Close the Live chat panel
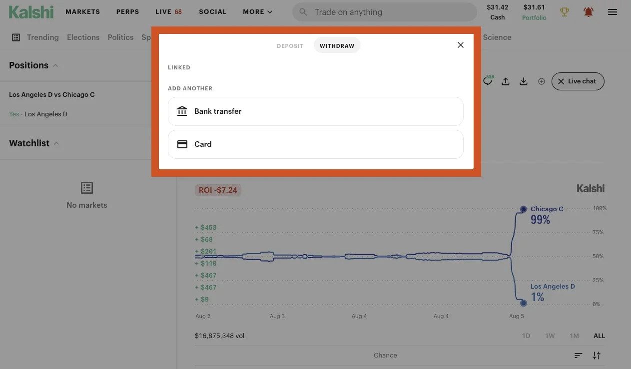The width and height of the screenshot is (631, 369). click(578, 81)
